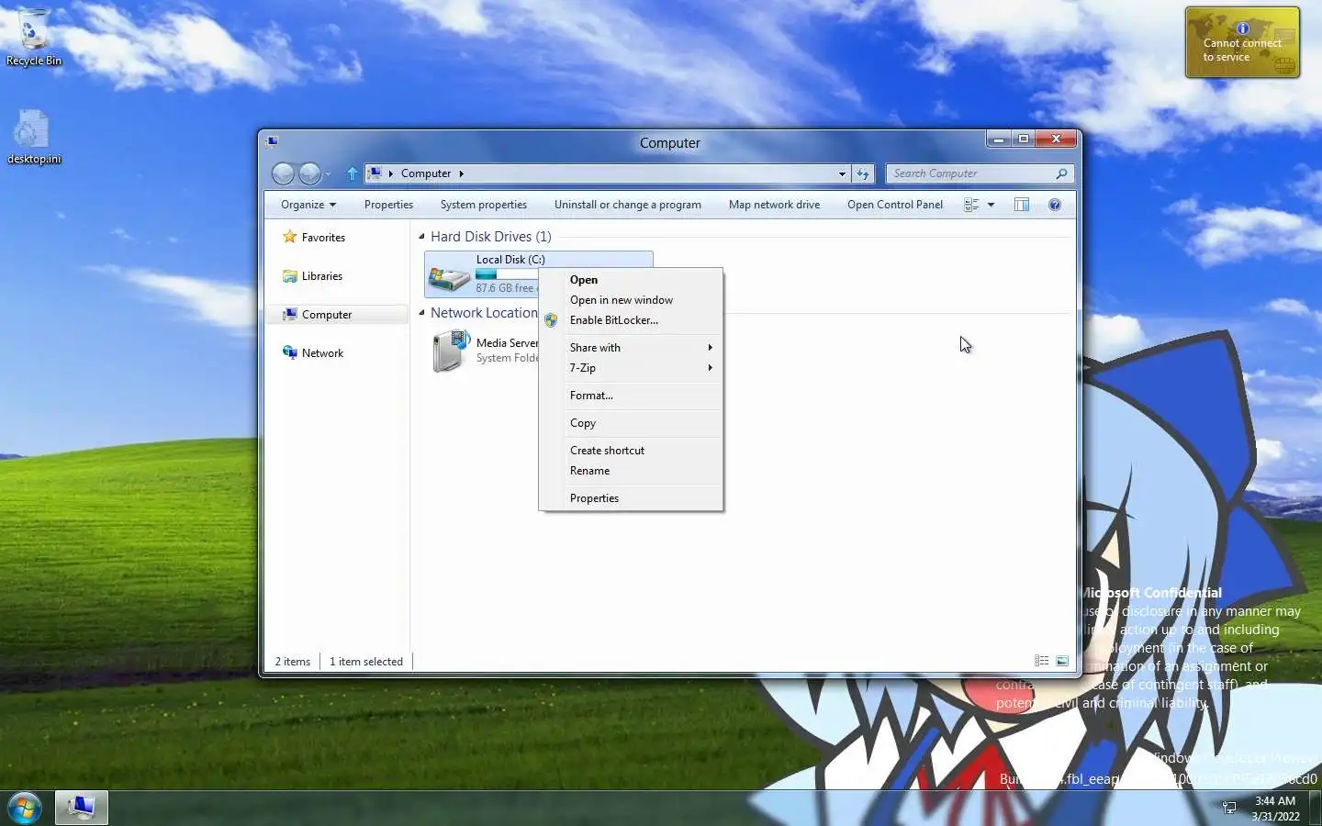The width and height of the screenshot is (1322, 826).
Task: Expand the Share with submenu
Action: 631,348
